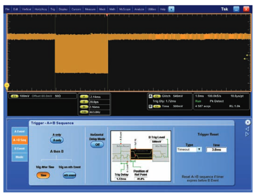256x194 pixels.
Task: Minimize the oscilloscope window
Action: pos(236,9)
